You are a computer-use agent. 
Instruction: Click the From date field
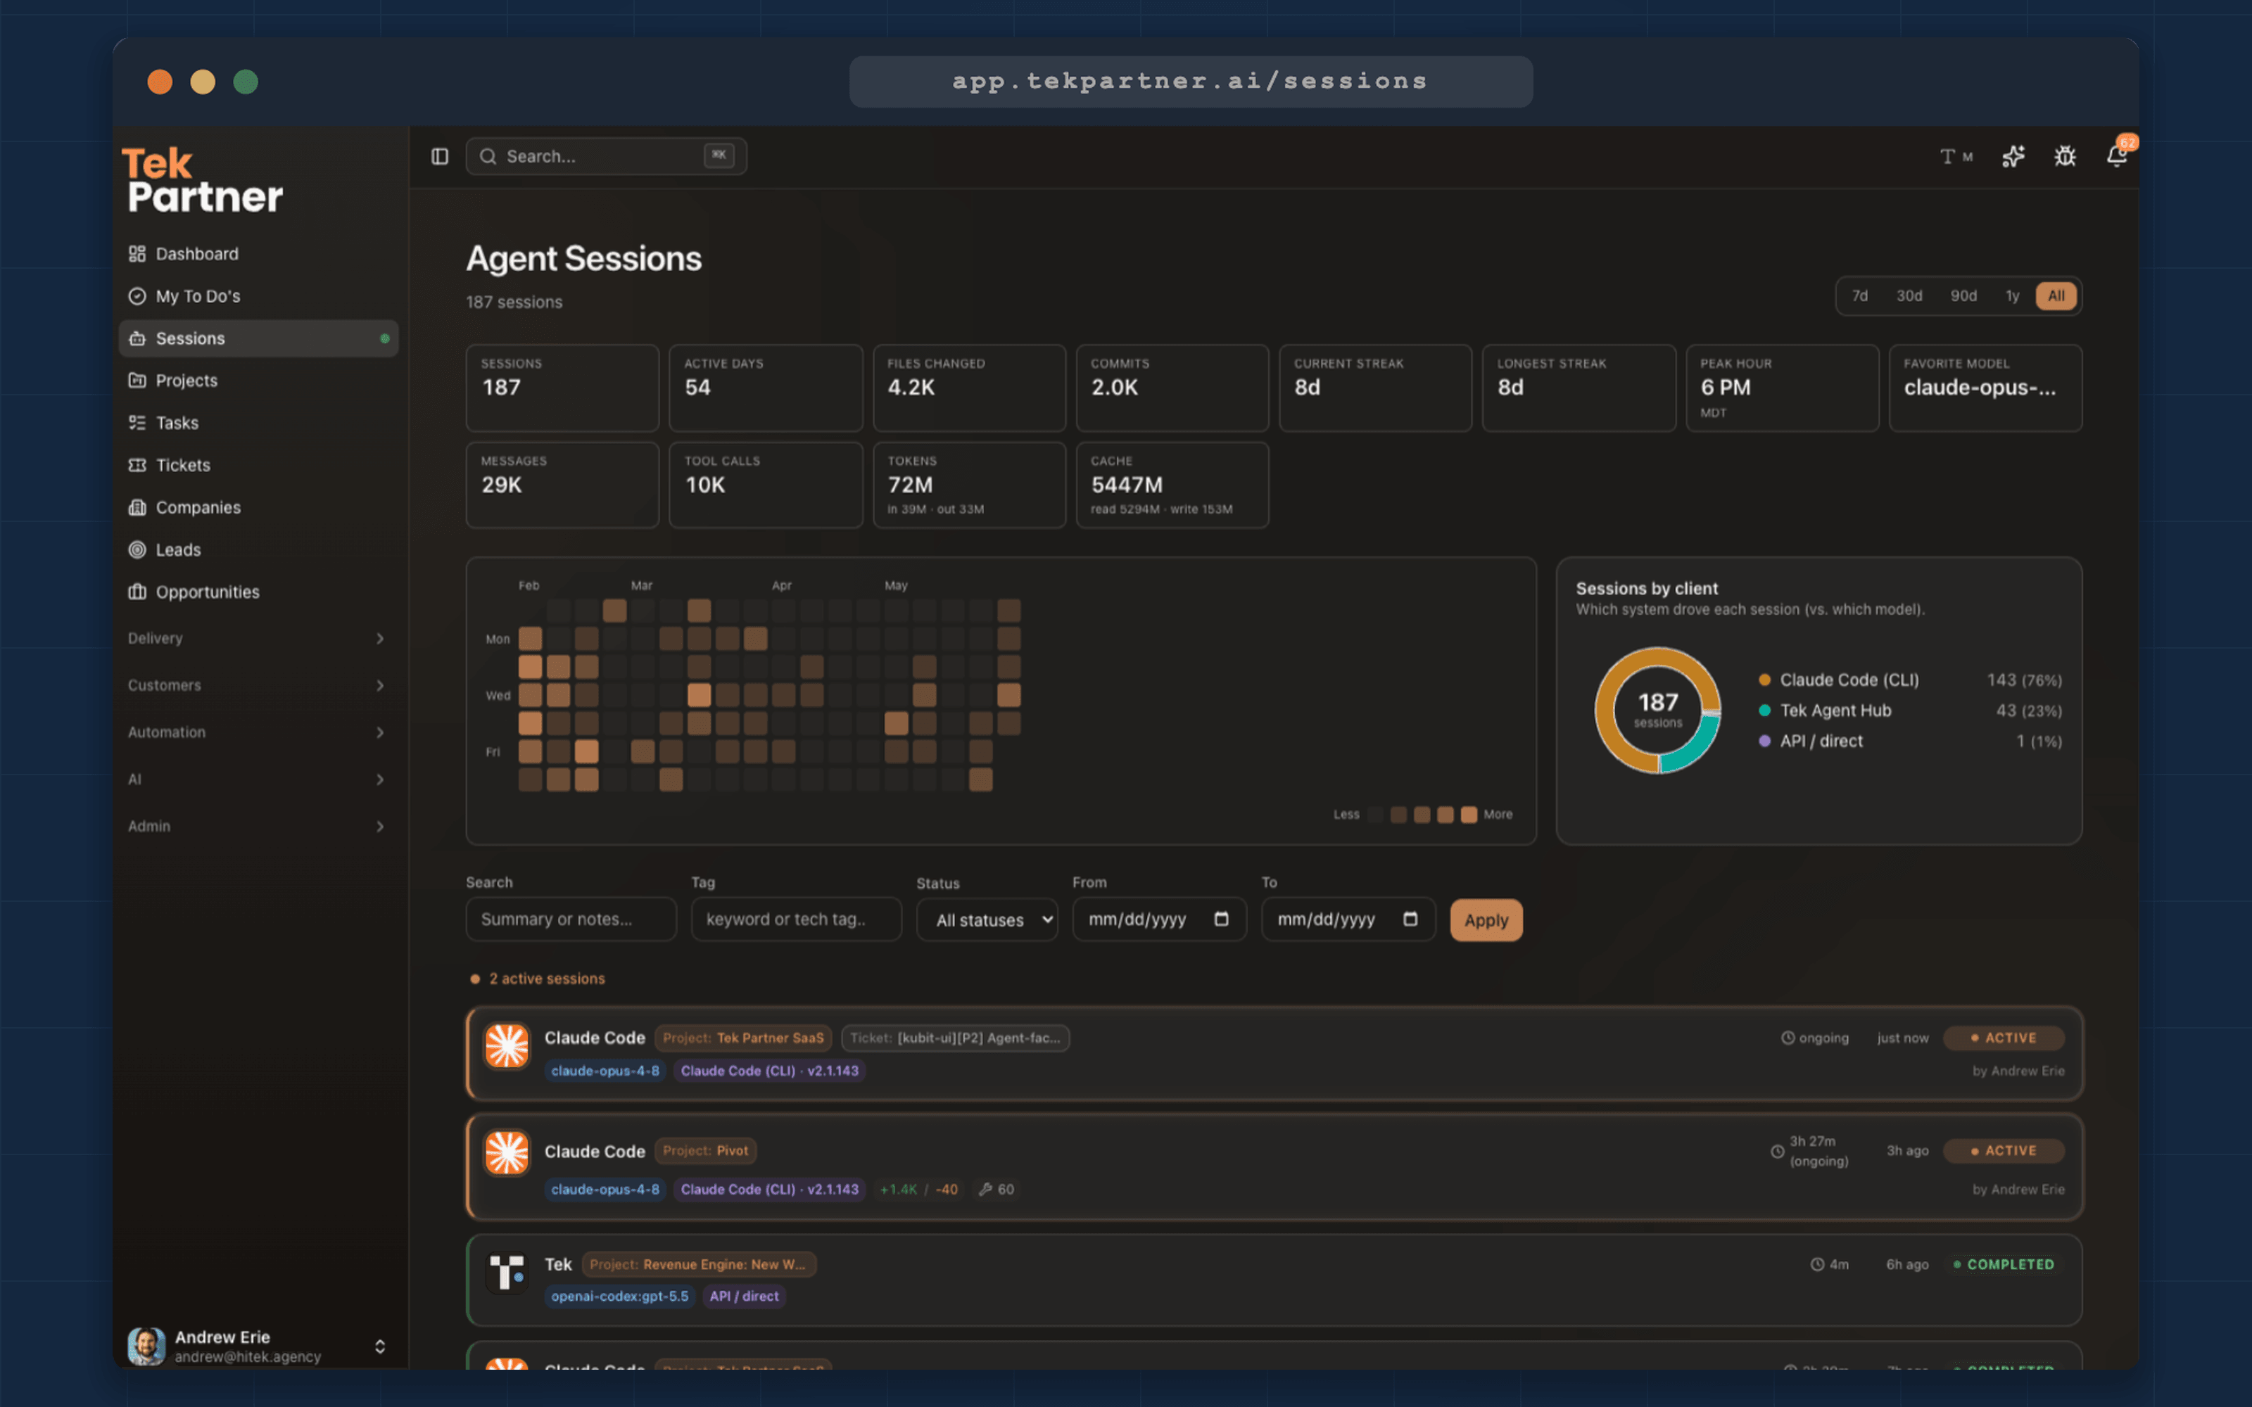1160,919
